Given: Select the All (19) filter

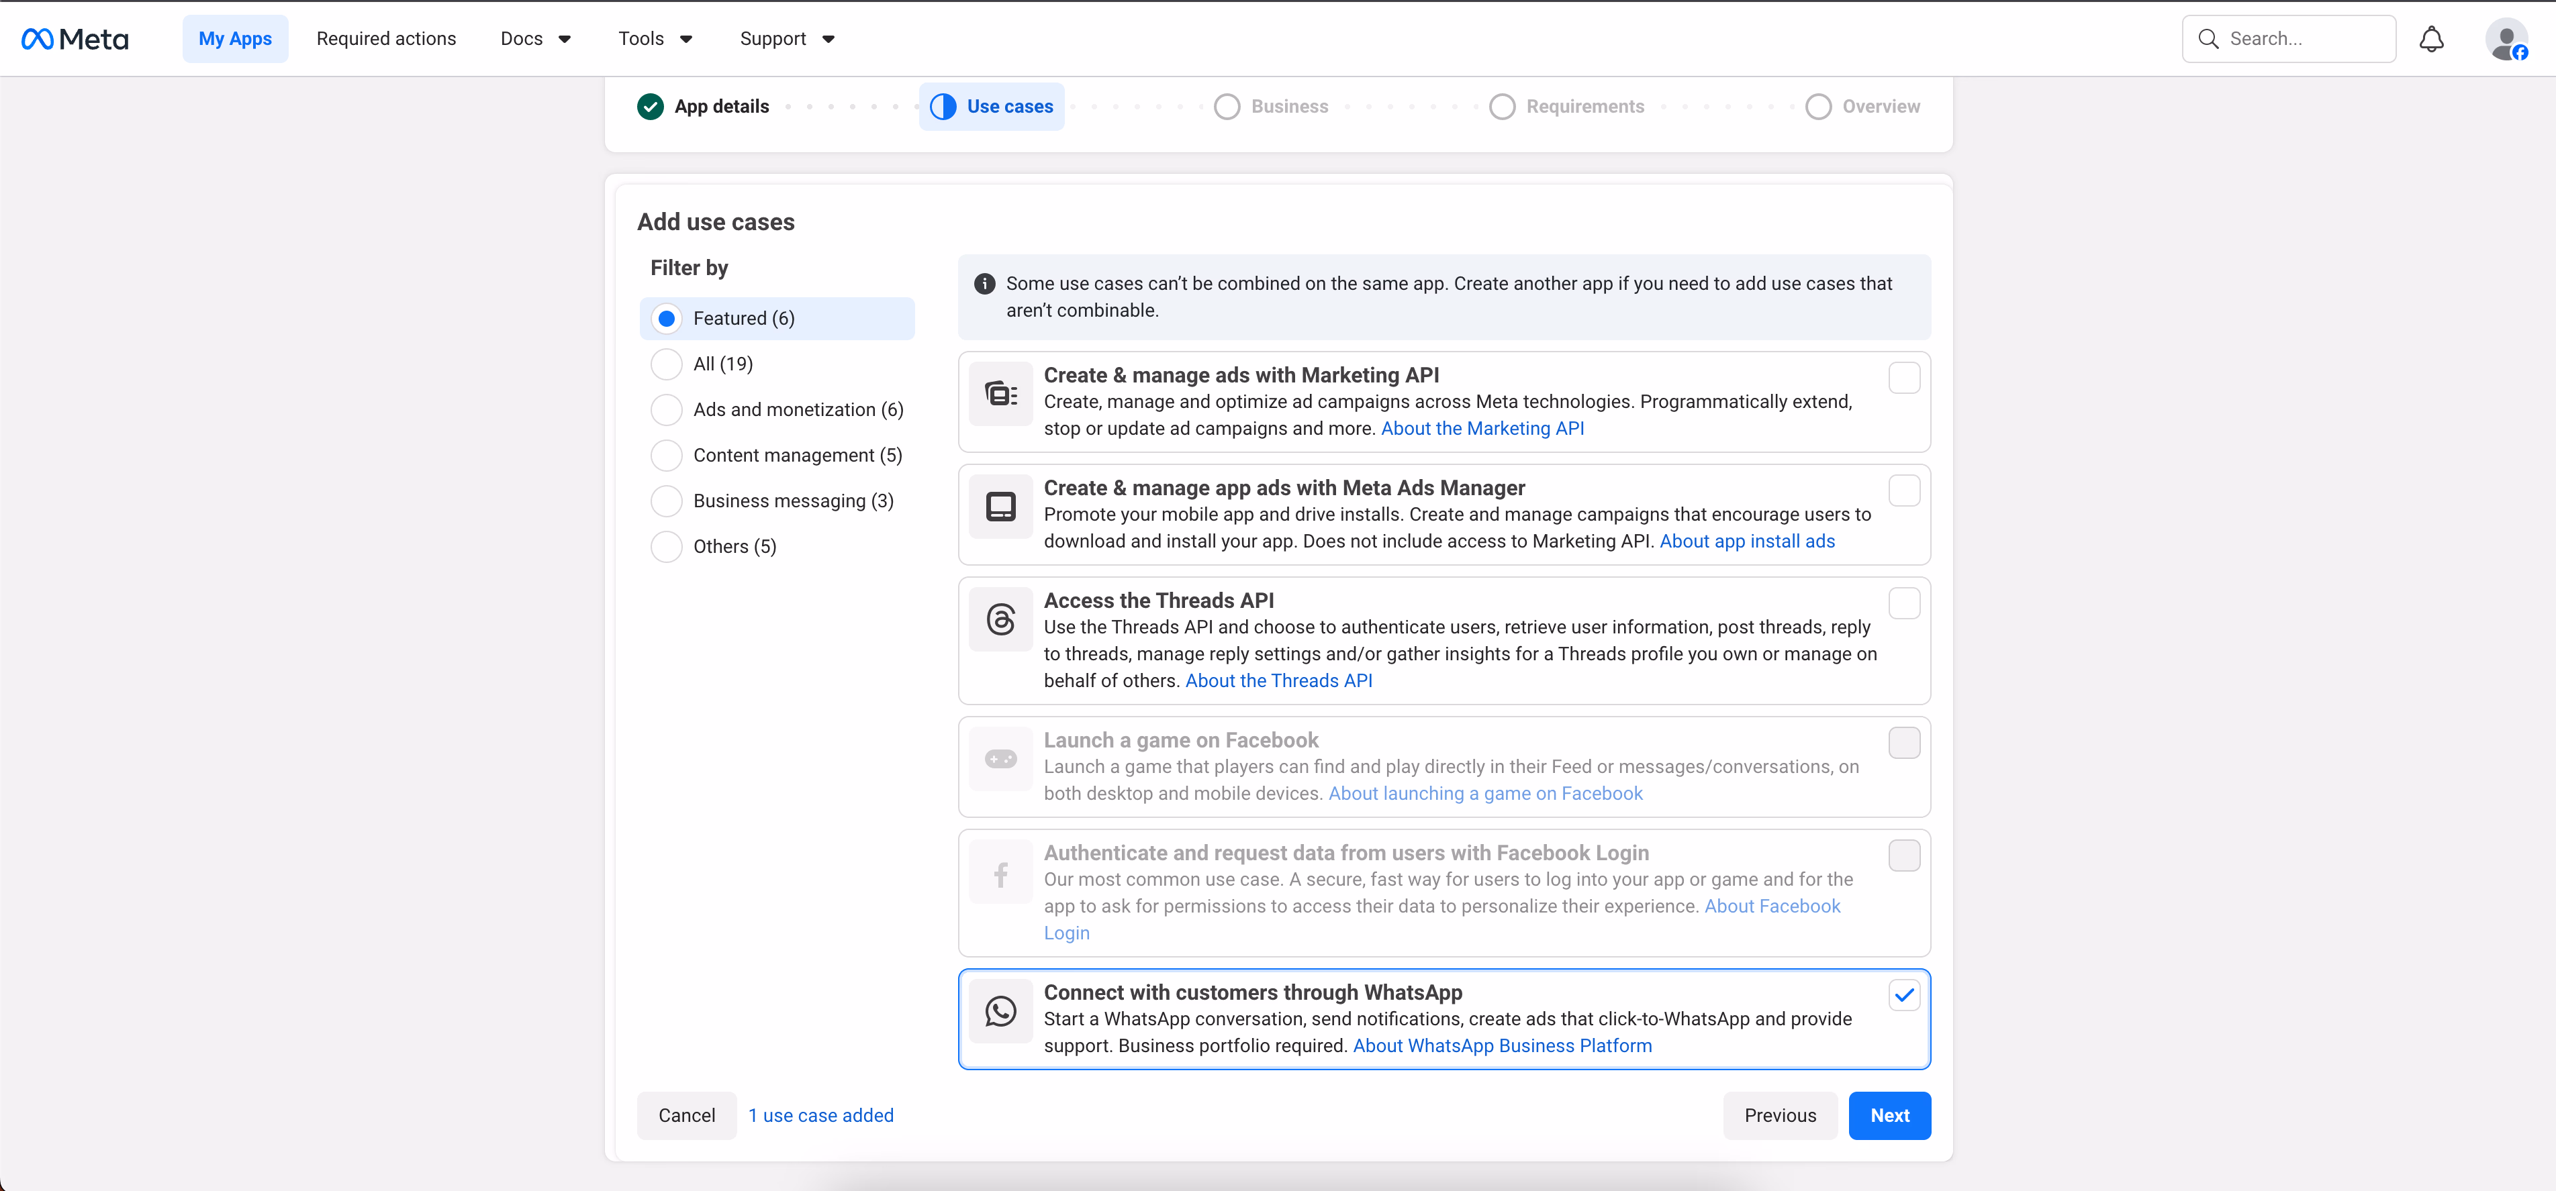Looking at the screenshot, I should pos(667,364).
